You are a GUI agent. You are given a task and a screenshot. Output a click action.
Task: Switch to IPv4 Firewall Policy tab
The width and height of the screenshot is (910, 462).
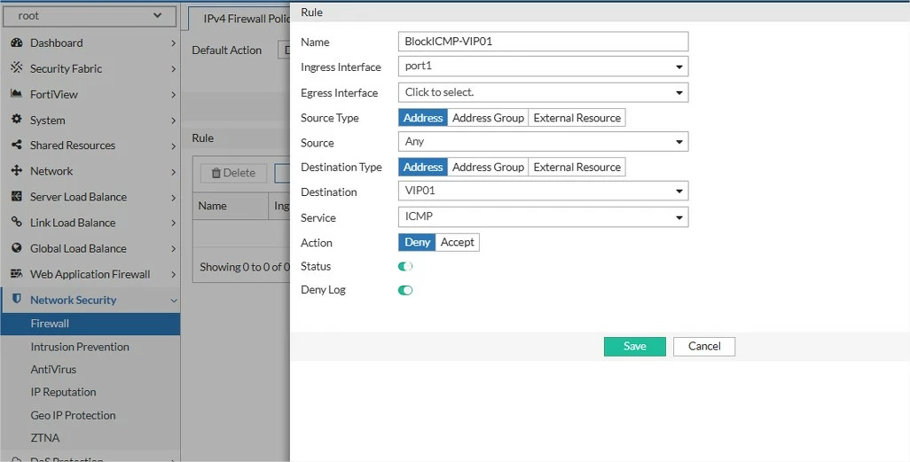click(x=239, y=20)
